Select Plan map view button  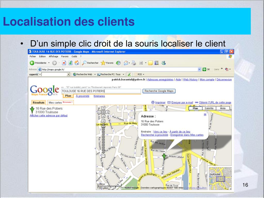195,109
